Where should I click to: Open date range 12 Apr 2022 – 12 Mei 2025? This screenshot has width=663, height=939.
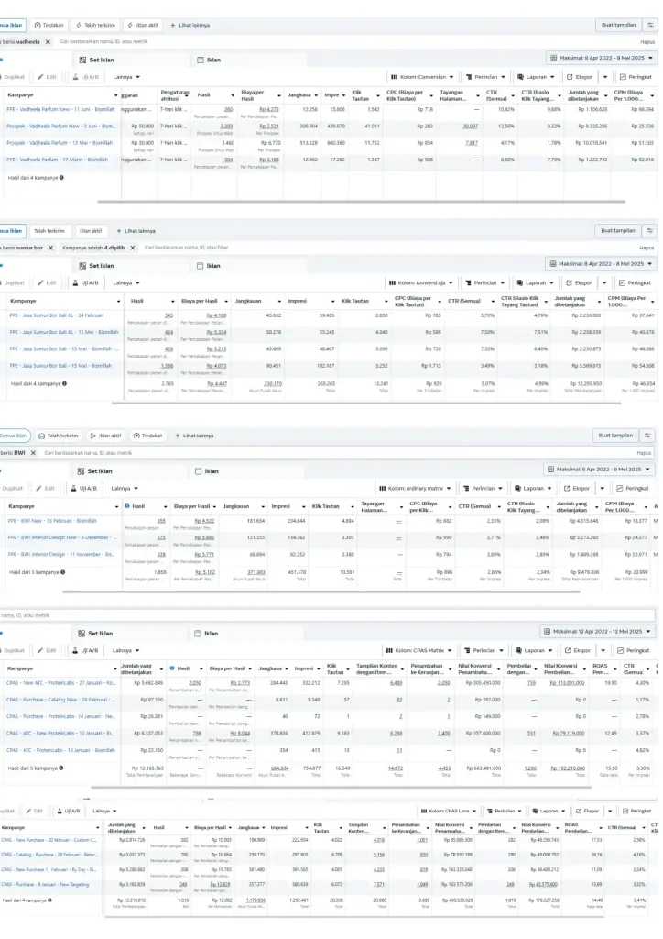tap(599, 632)
